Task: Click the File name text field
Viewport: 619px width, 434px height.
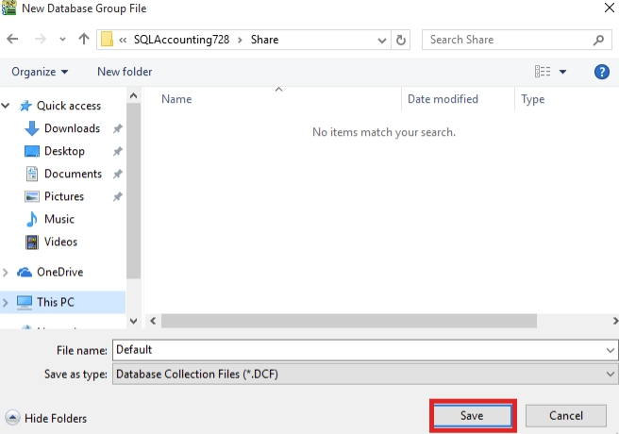Action: [359, 349]
